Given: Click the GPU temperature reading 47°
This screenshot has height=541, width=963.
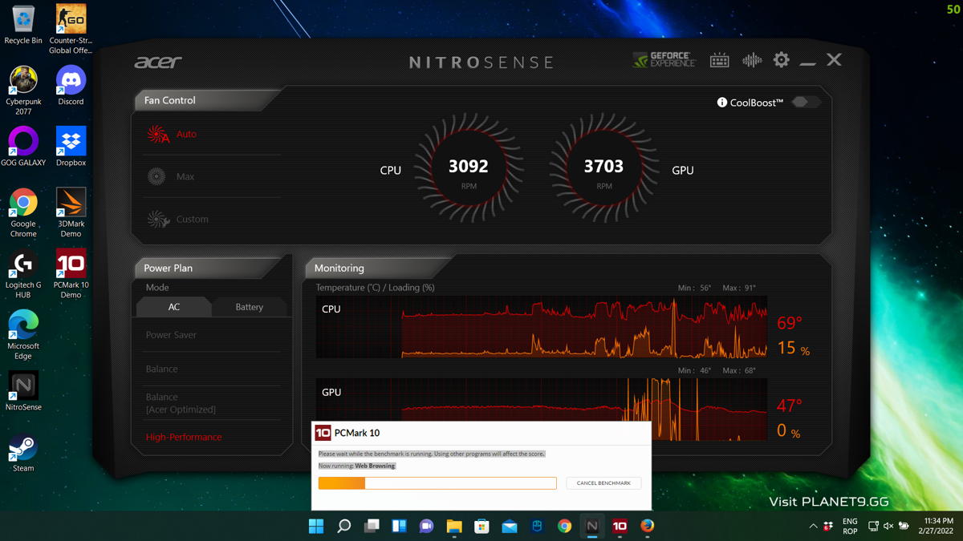Looking at the screenshot, I should point(790,406).
